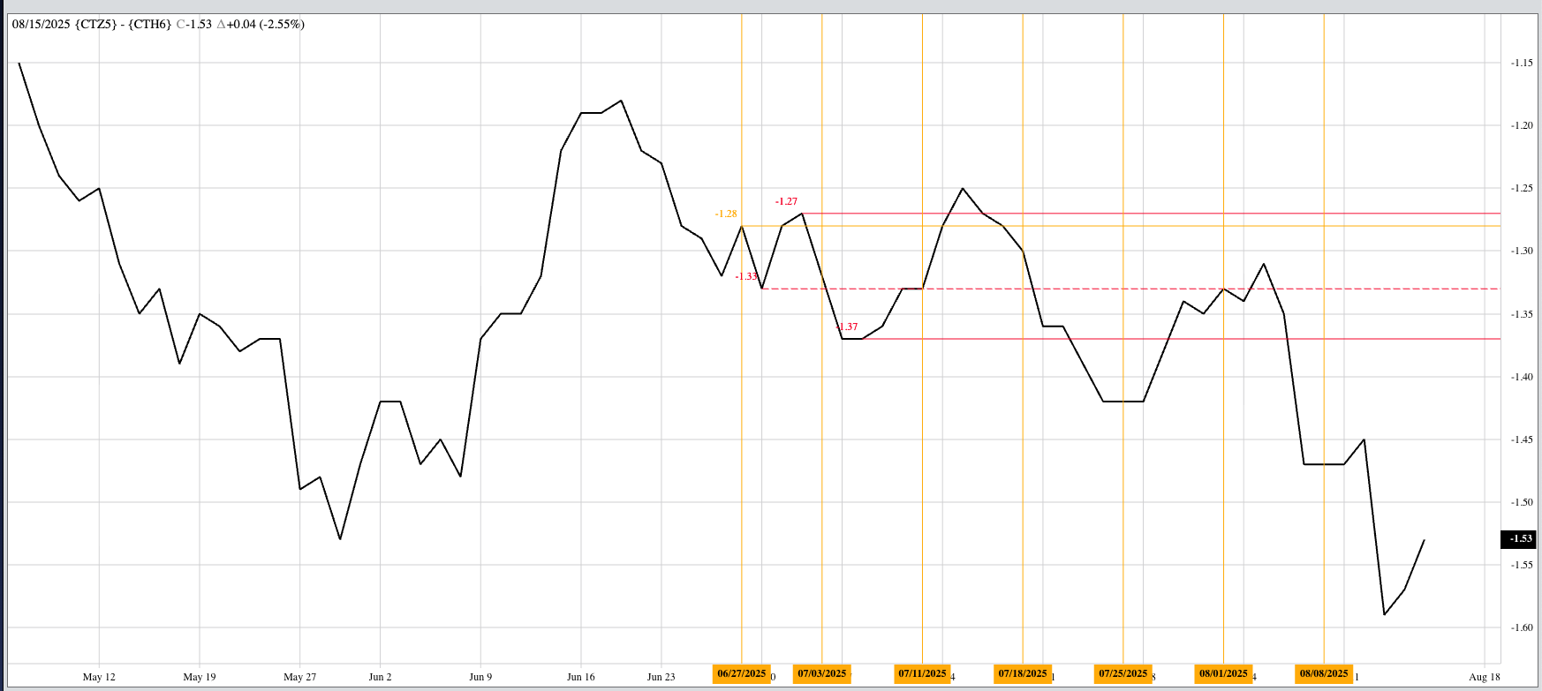Click the black -1.53 current price tag

1519,538
